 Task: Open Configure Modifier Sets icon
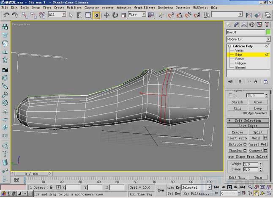(x=265, y=82)
